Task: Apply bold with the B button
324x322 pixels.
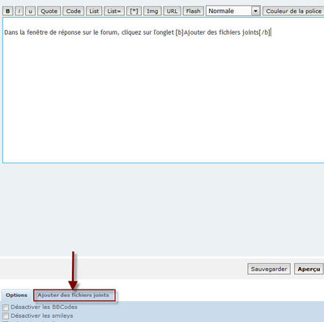Action: tap(7, 11)
